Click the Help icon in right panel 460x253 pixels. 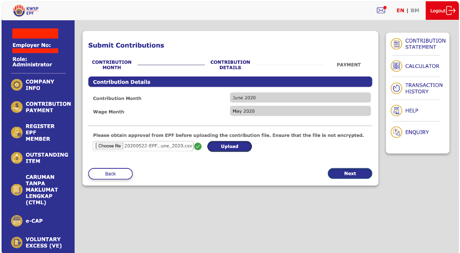[396, 111]
